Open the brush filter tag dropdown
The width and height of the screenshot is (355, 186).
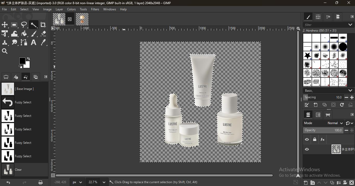(350, 25)
